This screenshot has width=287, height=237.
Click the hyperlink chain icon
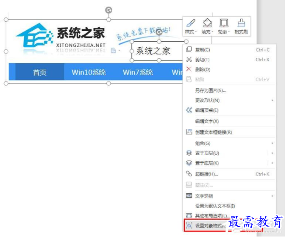tap(189, 174)
